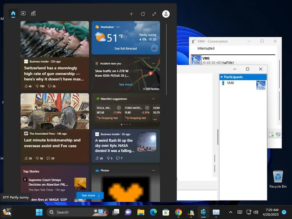Like the Switzerland article (4k)

pos(28,86)
